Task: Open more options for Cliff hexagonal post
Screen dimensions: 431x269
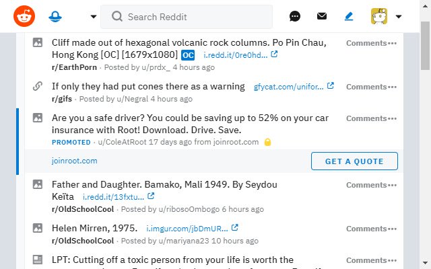Action: coord(392,43)
